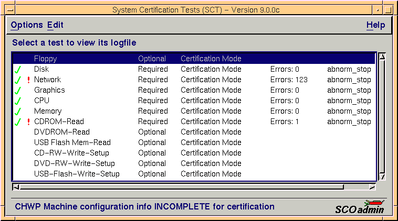Select the DVDROM-Read test entry

point(194,132)
